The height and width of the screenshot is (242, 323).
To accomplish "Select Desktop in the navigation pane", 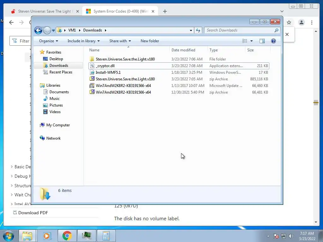I will point(56,59).
